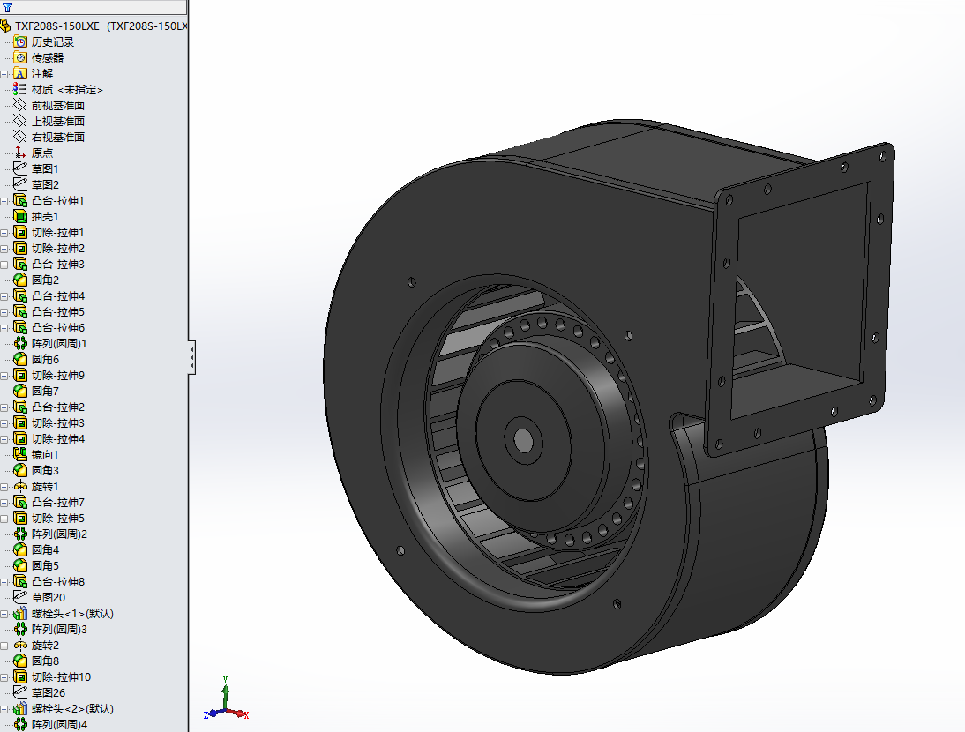The width and height of the screenshot is (965, 732).
Task: Click the 切除-拉伸1 cut feature icon
Action: pos(20,233)
